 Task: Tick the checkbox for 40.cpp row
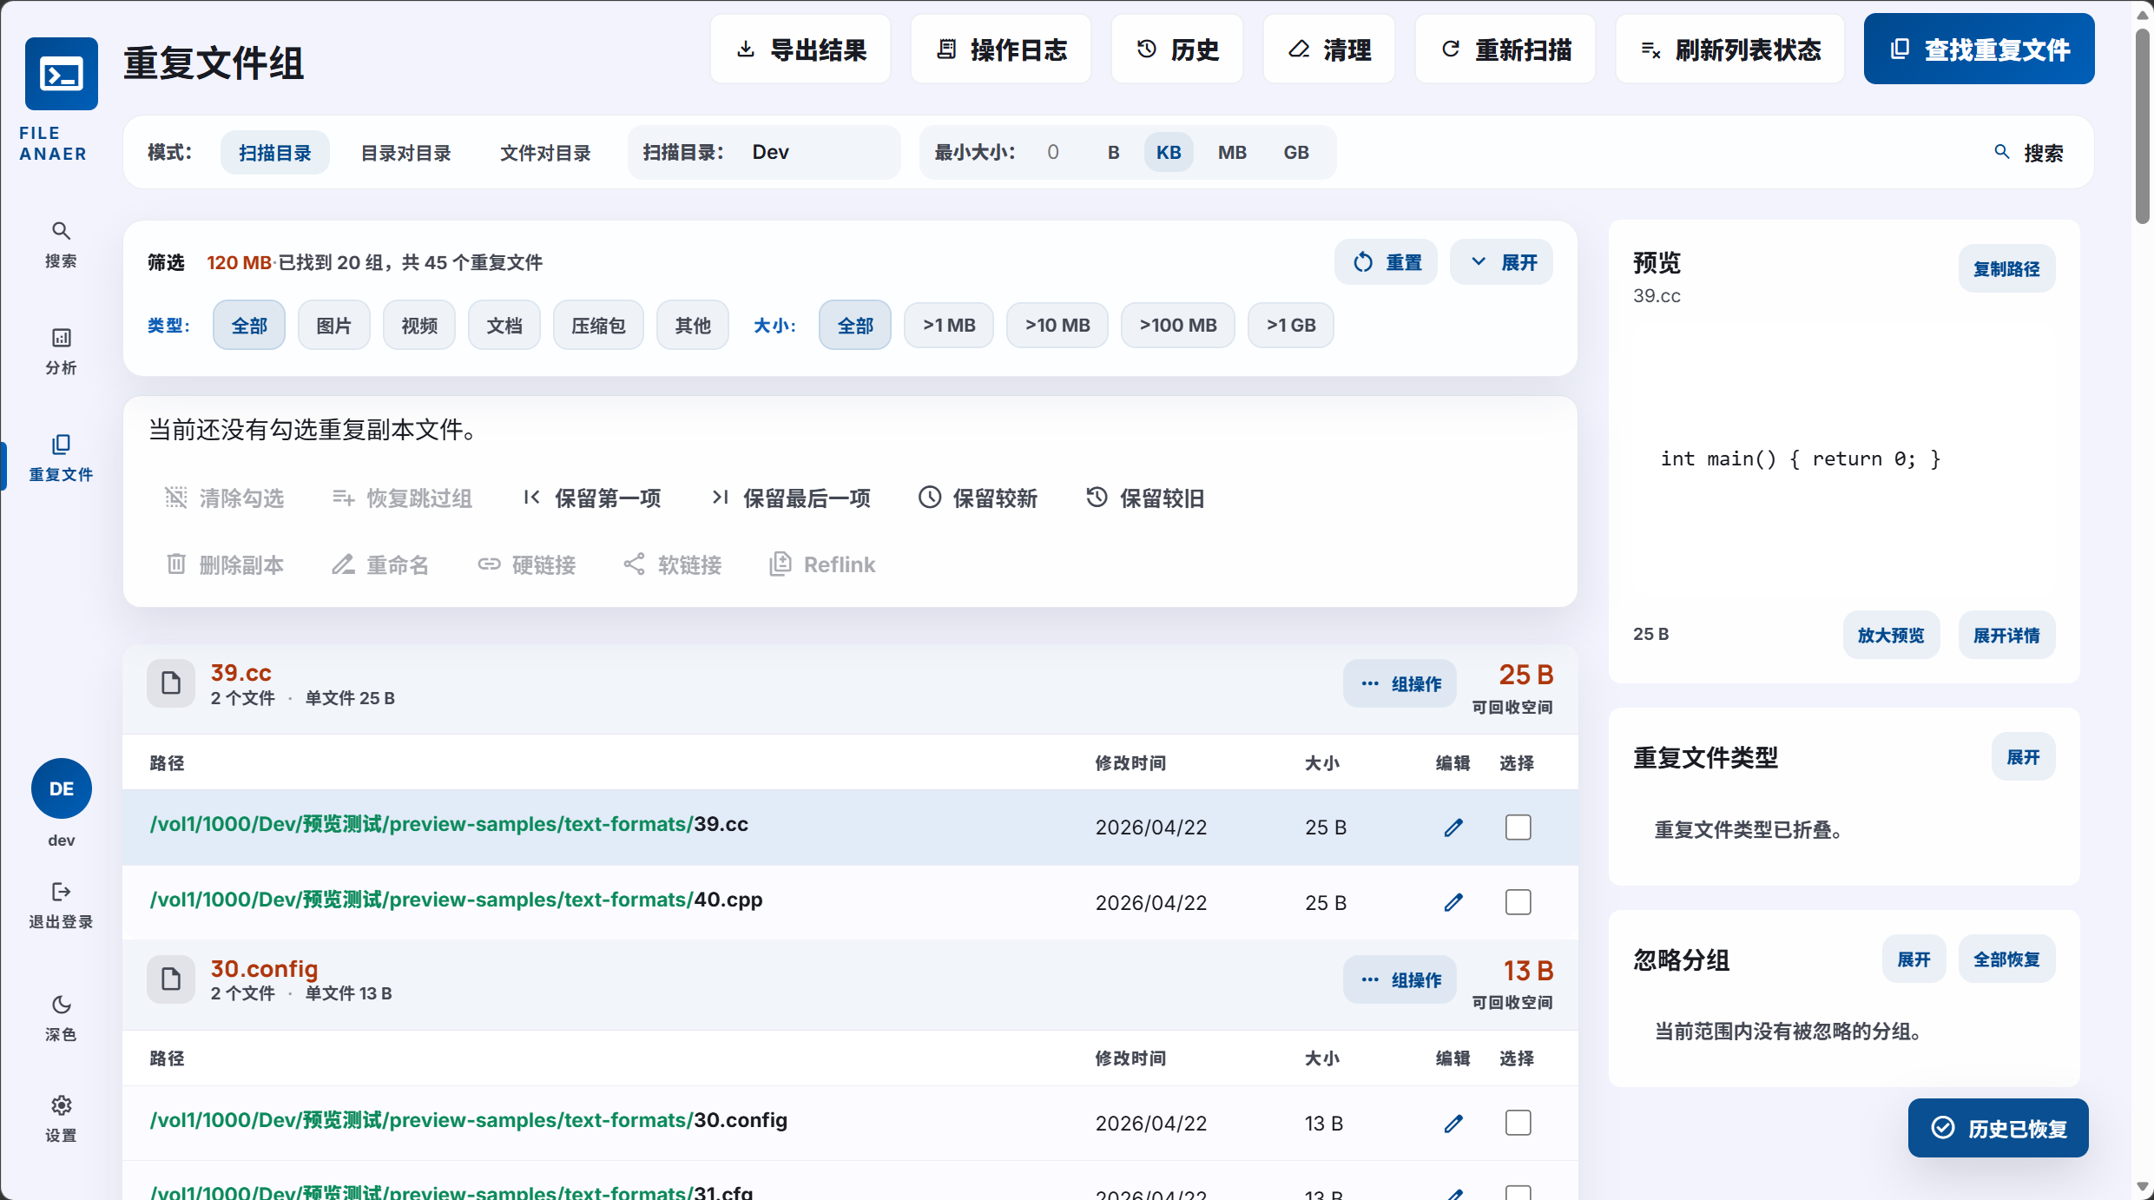pos(1518,903)
